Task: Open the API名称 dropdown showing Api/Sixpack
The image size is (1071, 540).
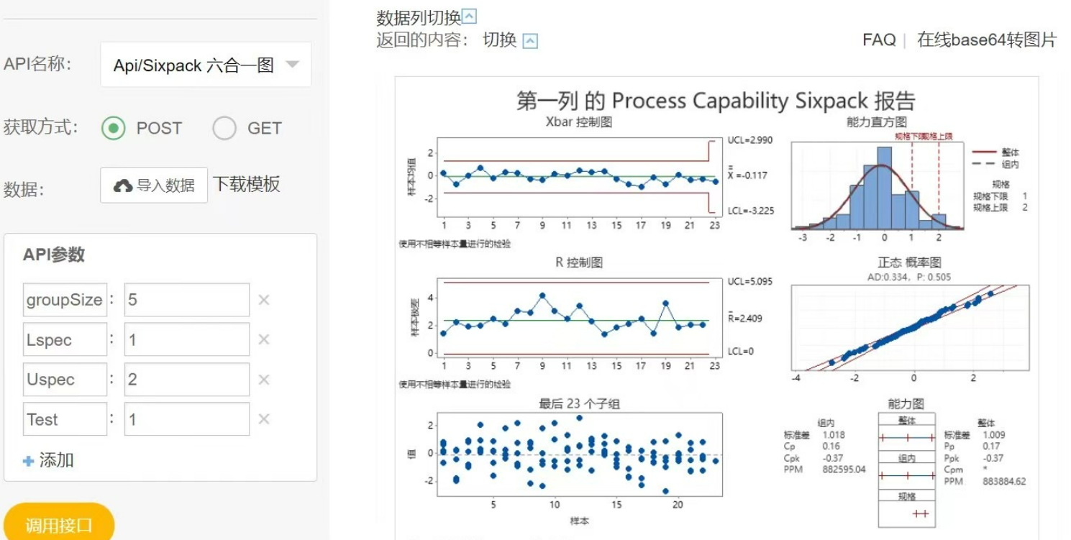Action: (206, 65)
